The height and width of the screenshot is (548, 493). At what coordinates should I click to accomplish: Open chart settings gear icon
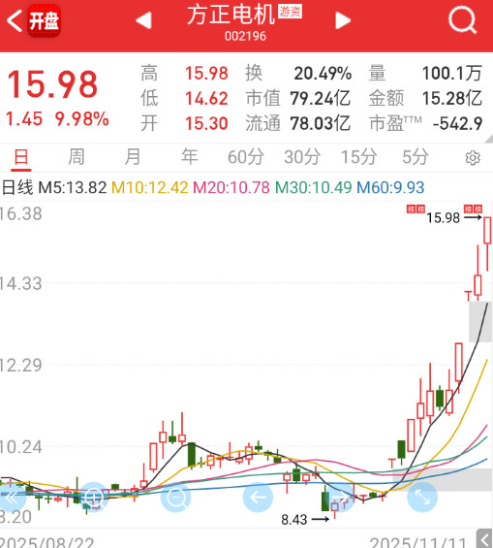473,158
